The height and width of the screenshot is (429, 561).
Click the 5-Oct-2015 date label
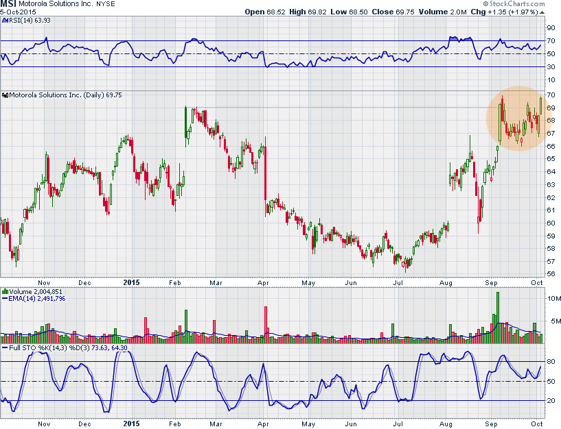18,12
